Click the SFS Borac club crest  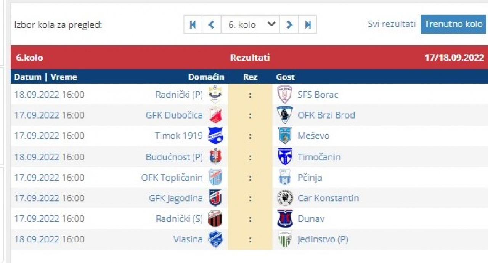285,95
